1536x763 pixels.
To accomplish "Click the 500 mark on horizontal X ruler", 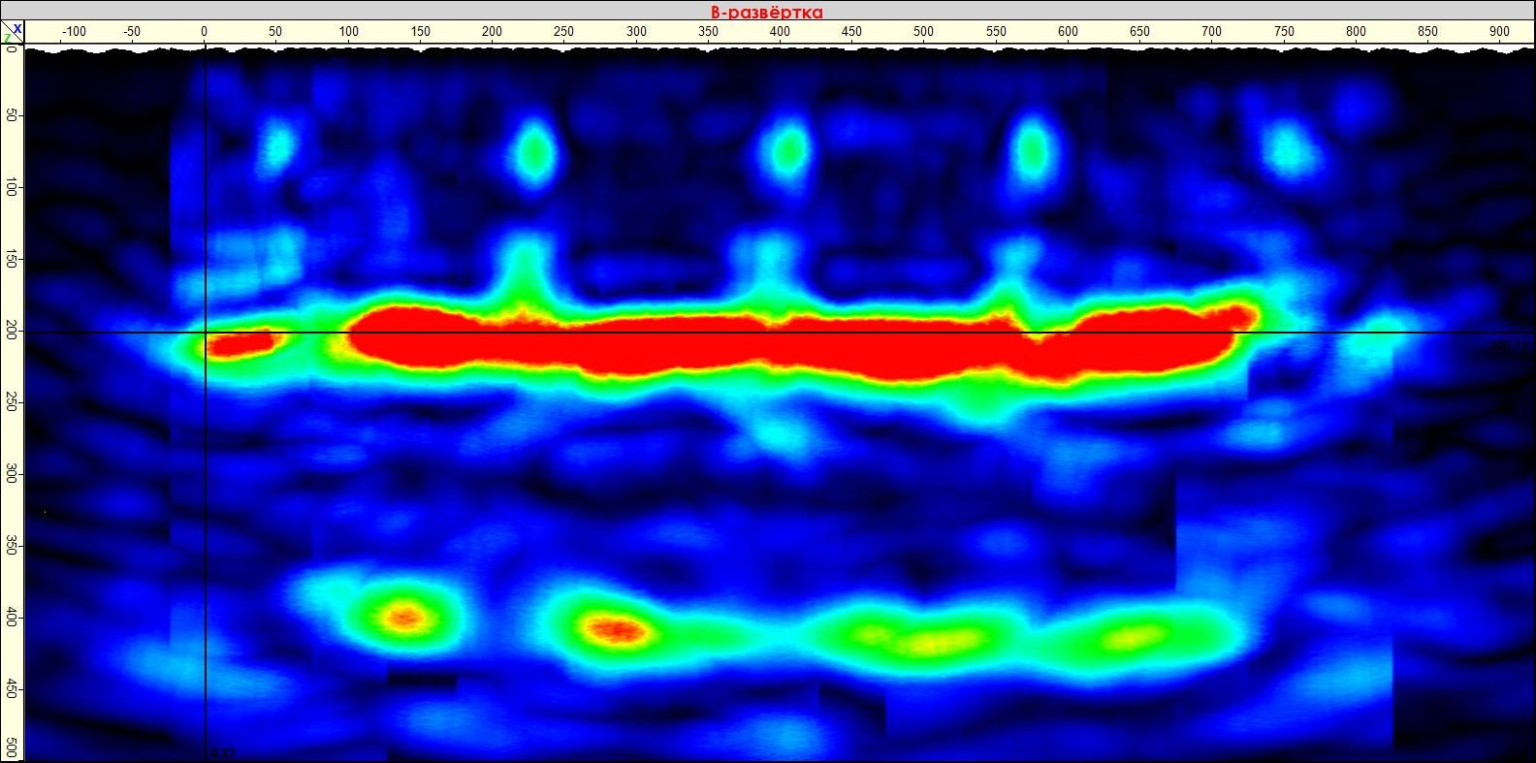I will [923, 32].
